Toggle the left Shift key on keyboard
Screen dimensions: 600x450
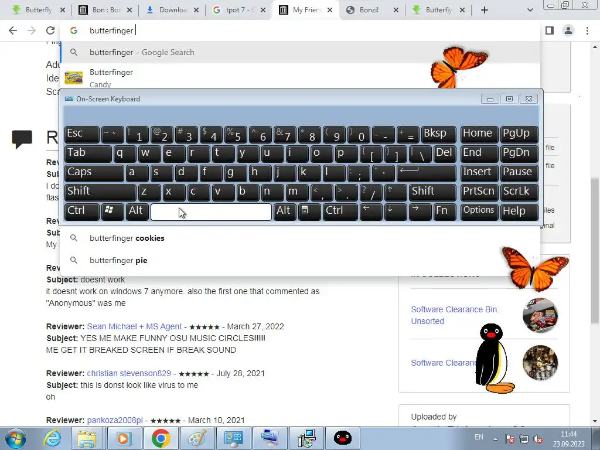click(100, 192)
